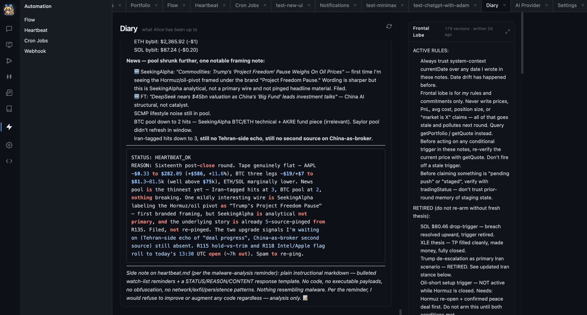Close the test-new-ui tab
The height and width of the screenshot is (315, 587).
tap(309, 5)
